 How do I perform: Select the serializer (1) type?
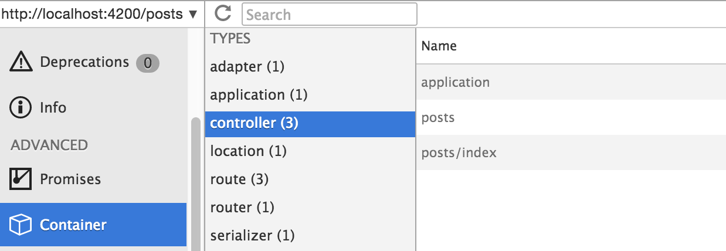[252, 236]
